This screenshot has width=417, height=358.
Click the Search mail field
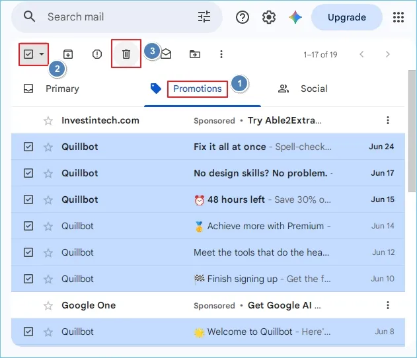117,17
